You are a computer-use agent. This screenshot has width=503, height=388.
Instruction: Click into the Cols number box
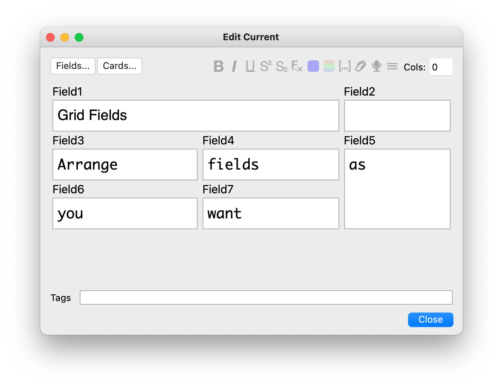[x=441, y=67]
